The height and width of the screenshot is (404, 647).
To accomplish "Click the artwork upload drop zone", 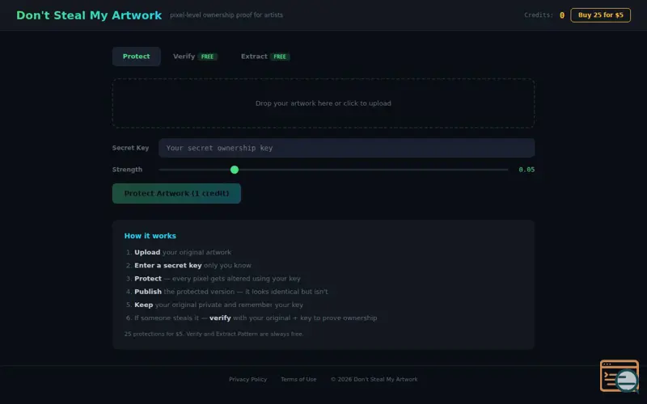I will 323,103.
